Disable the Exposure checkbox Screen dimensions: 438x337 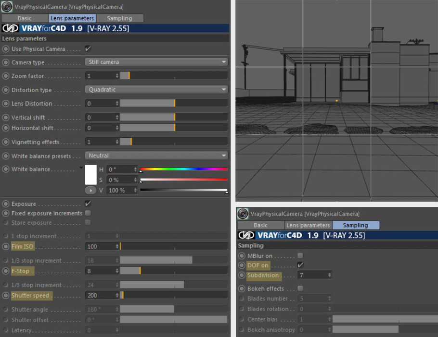pos(88,204)
